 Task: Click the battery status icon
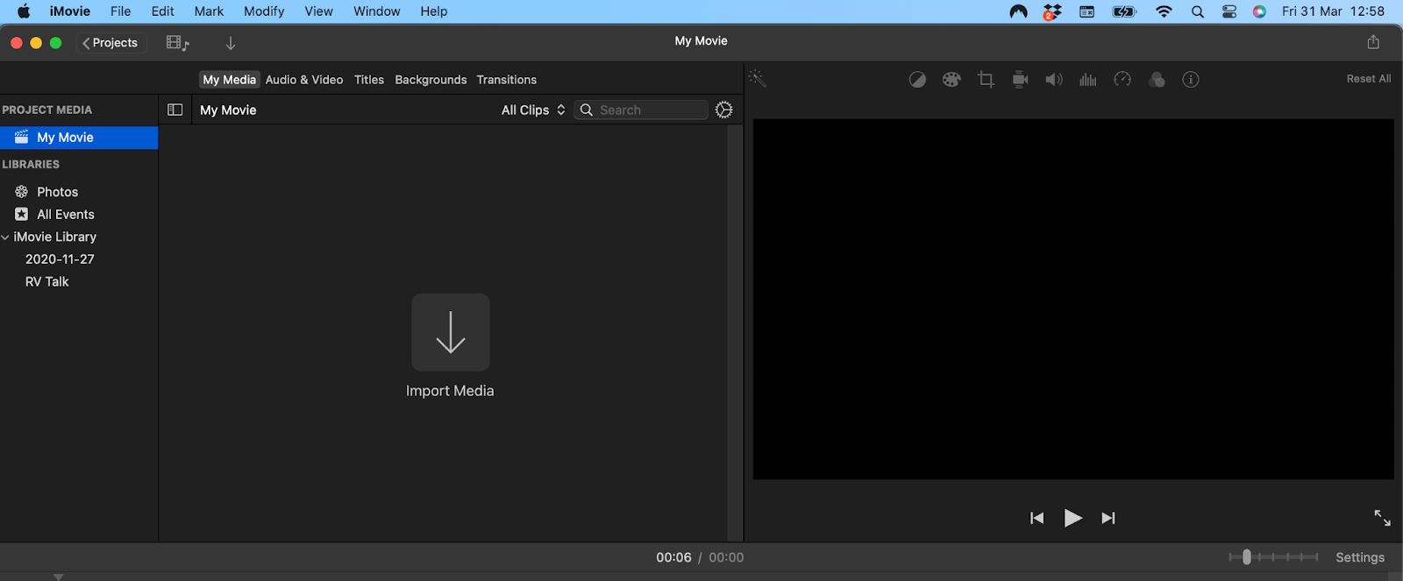click(x=1124, y=11)
